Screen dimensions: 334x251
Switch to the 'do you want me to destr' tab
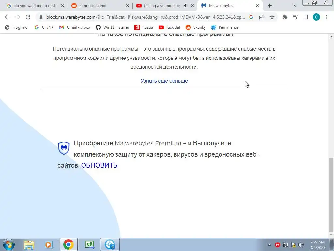(36, 6)
